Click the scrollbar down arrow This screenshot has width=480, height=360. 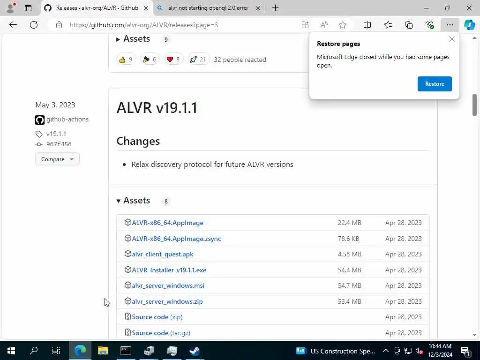coord(474,335)
